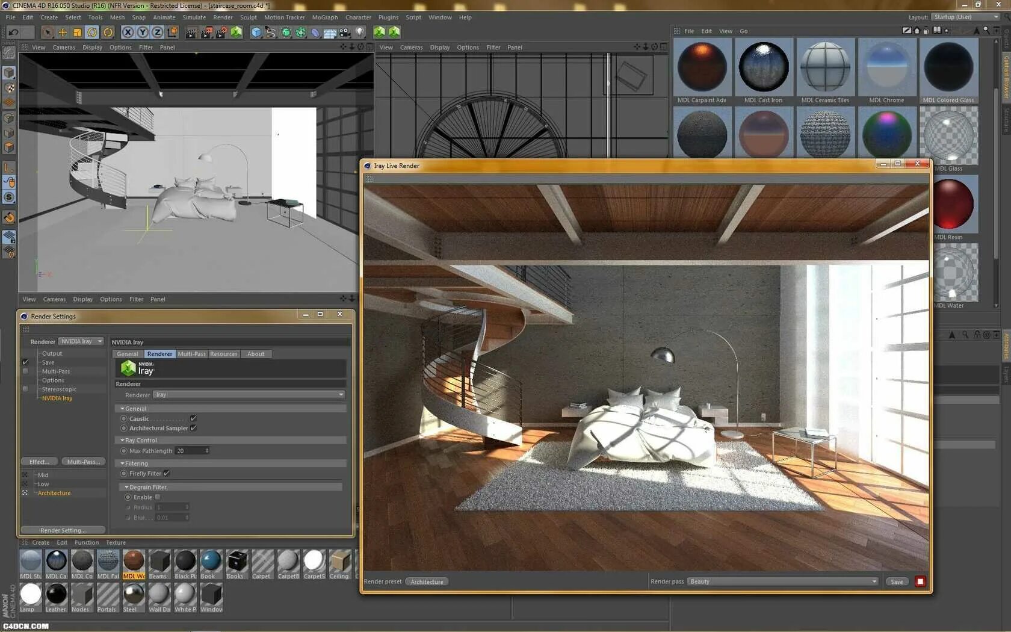Select the MDL Chrome material preview
The height and width of the screenshot is (632, 1011).
pos(887,66)
